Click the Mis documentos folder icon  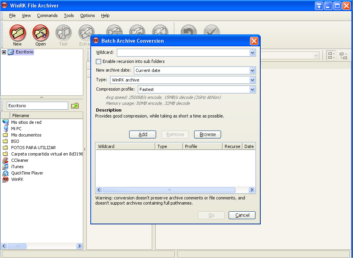click(x=5, y=135)
